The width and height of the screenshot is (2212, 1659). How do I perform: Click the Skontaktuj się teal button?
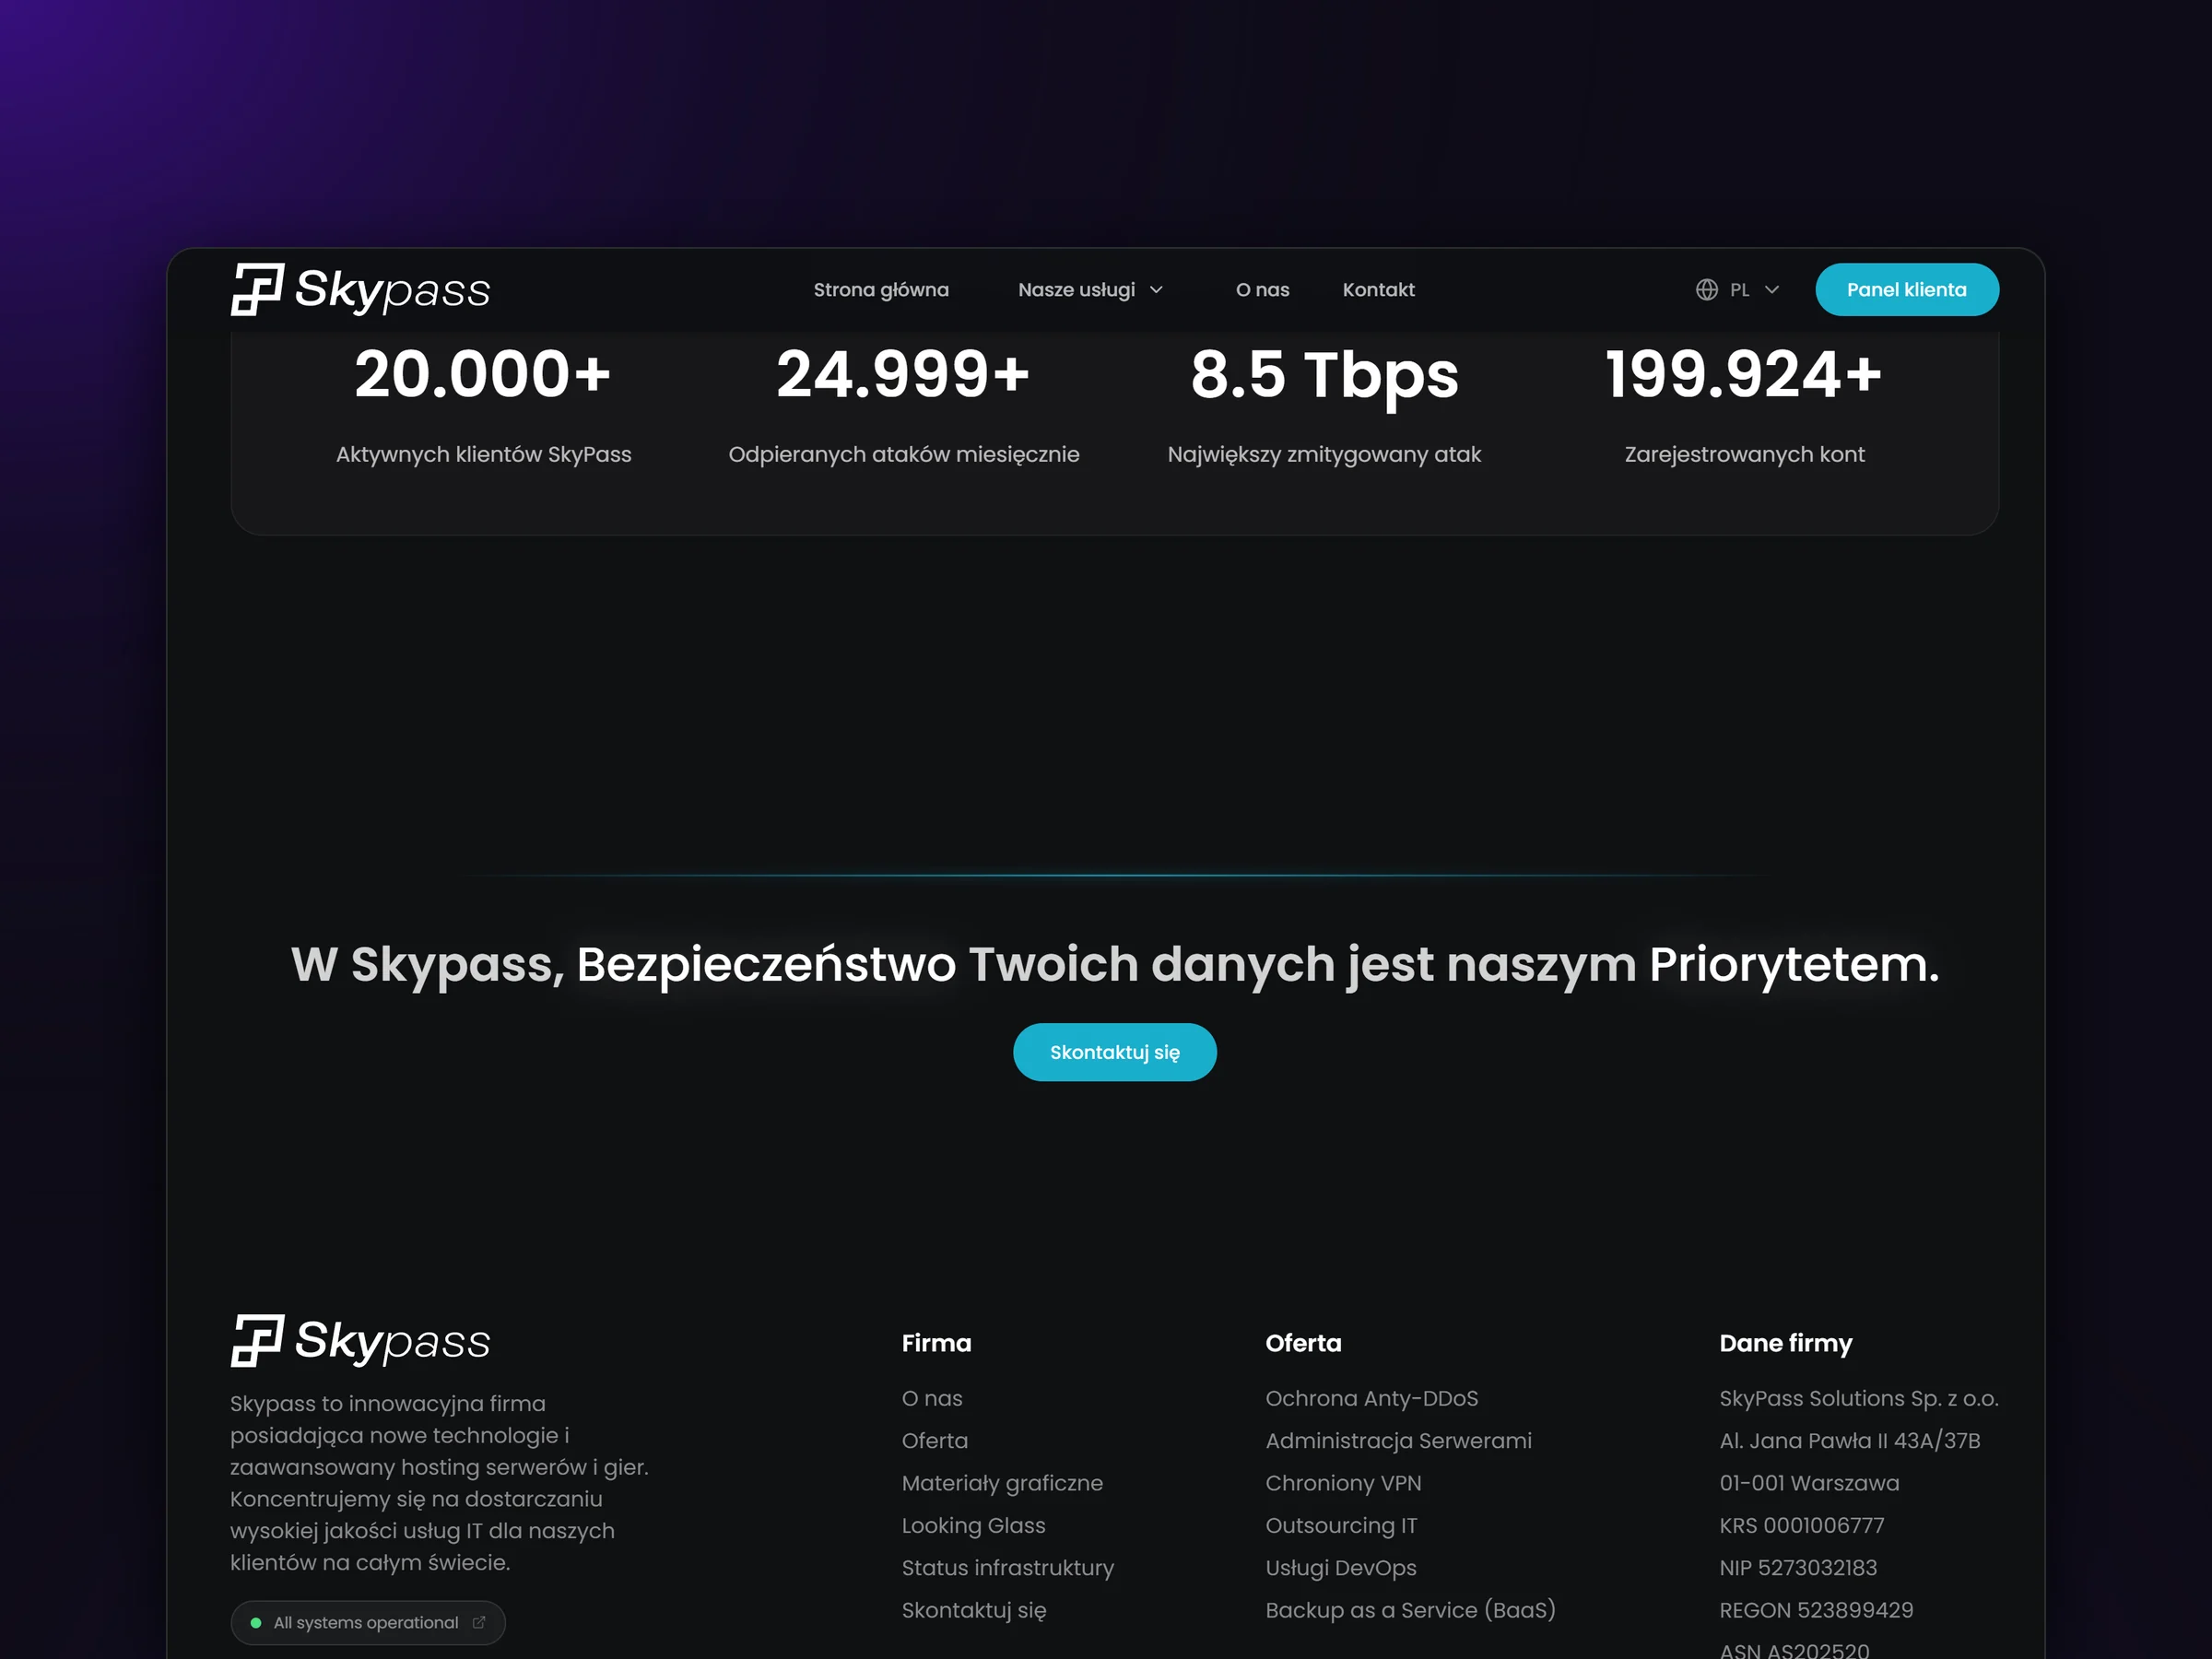click(1114, 1052)
